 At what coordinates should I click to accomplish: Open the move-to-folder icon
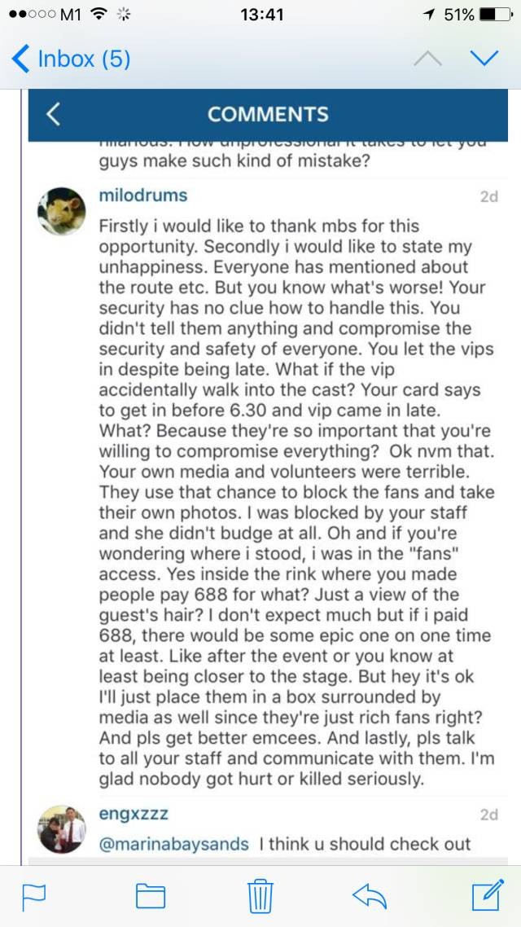150,896
